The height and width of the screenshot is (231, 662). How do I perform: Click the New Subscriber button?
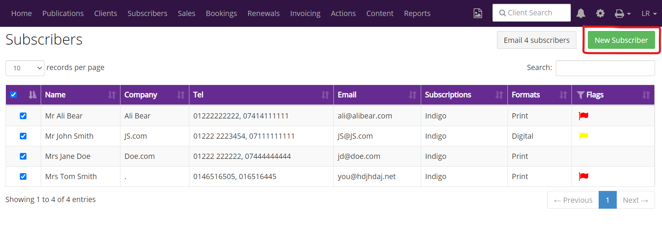pyautogui.click(x=621, y=40)
